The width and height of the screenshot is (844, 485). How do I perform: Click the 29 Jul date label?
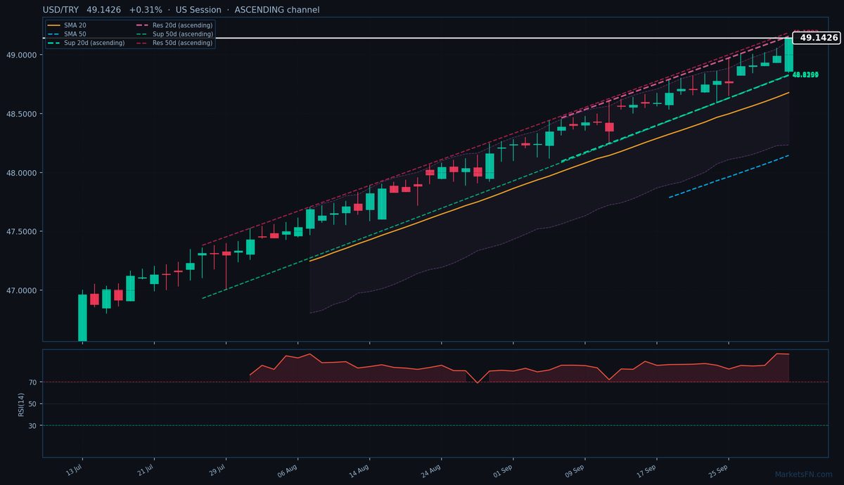217,469
